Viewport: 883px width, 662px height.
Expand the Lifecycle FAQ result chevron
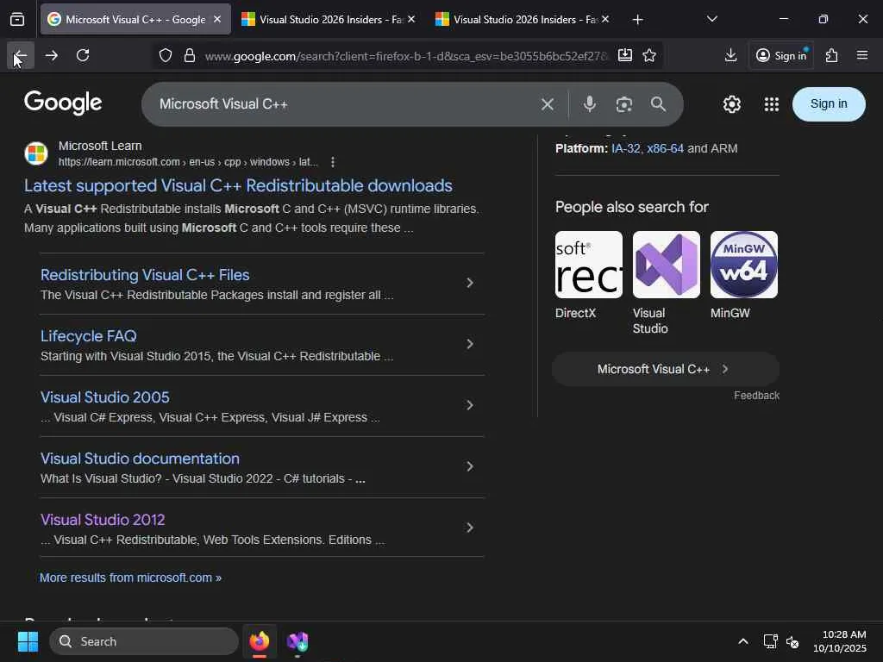coord(470,344)
